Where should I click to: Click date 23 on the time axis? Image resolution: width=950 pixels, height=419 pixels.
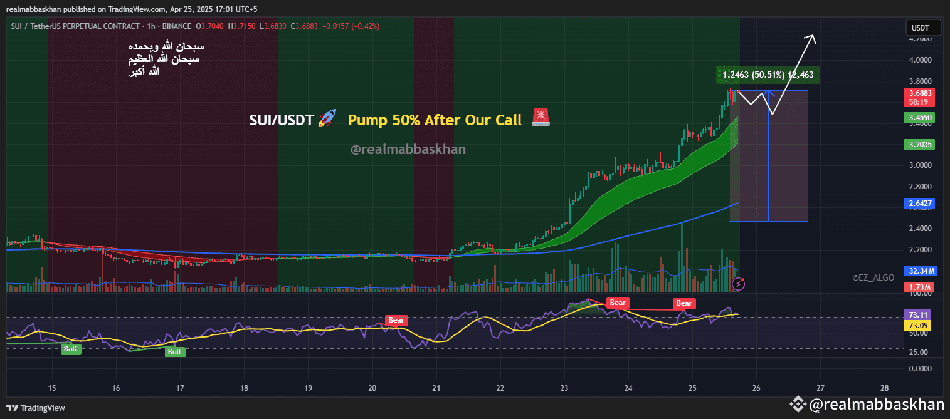pos(564,388)
